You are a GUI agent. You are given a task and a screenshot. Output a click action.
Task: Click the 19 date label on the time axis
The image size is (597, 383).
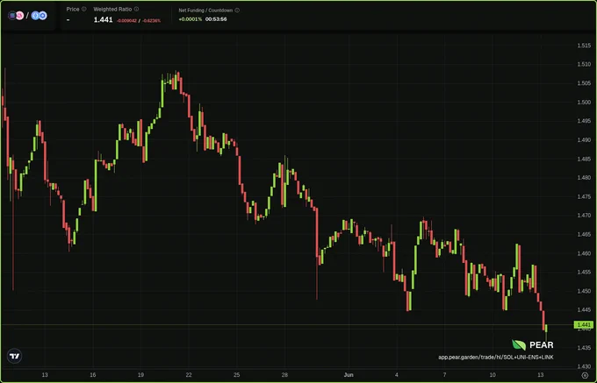click(140, 375)
